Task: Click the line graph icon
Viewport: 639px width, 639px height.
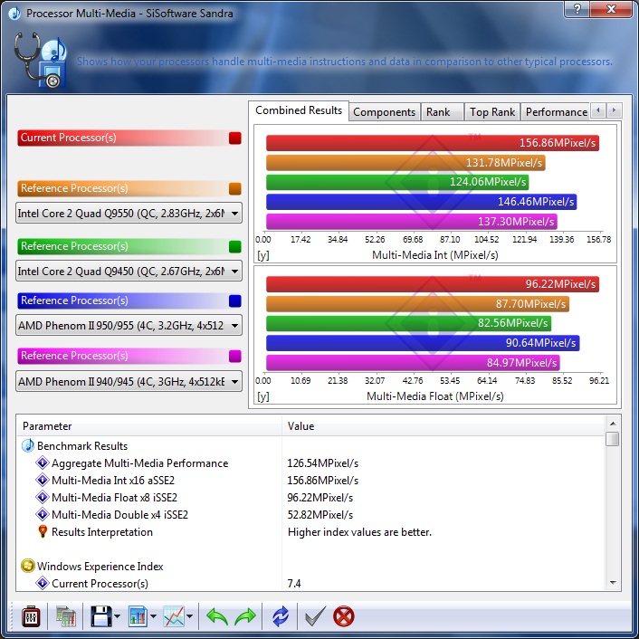Action: click(x=174, y=616)
